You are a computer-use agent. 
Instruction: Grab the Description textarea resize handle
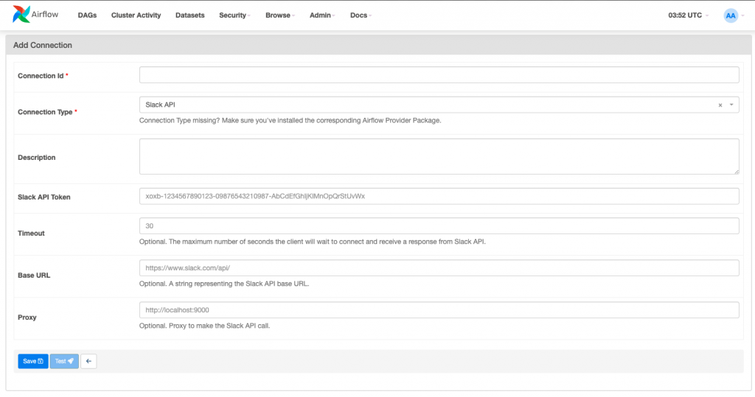(737, 172)
